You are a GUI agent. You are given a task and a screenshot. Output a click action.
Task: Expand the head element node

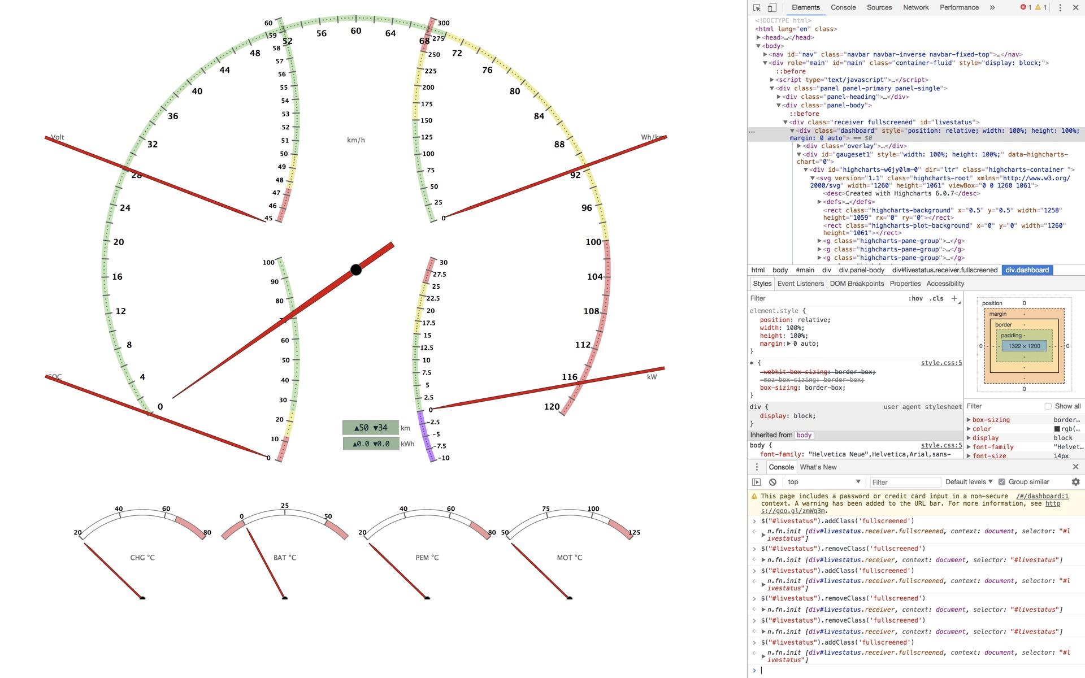(759, 37)
